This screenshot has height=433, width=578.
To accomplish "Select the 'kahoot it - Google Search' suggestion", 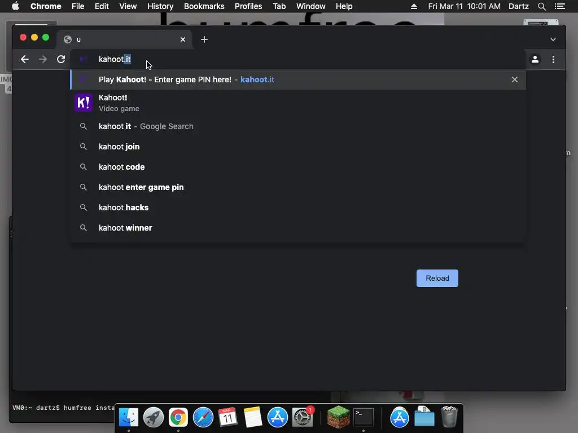I will 298,126.
